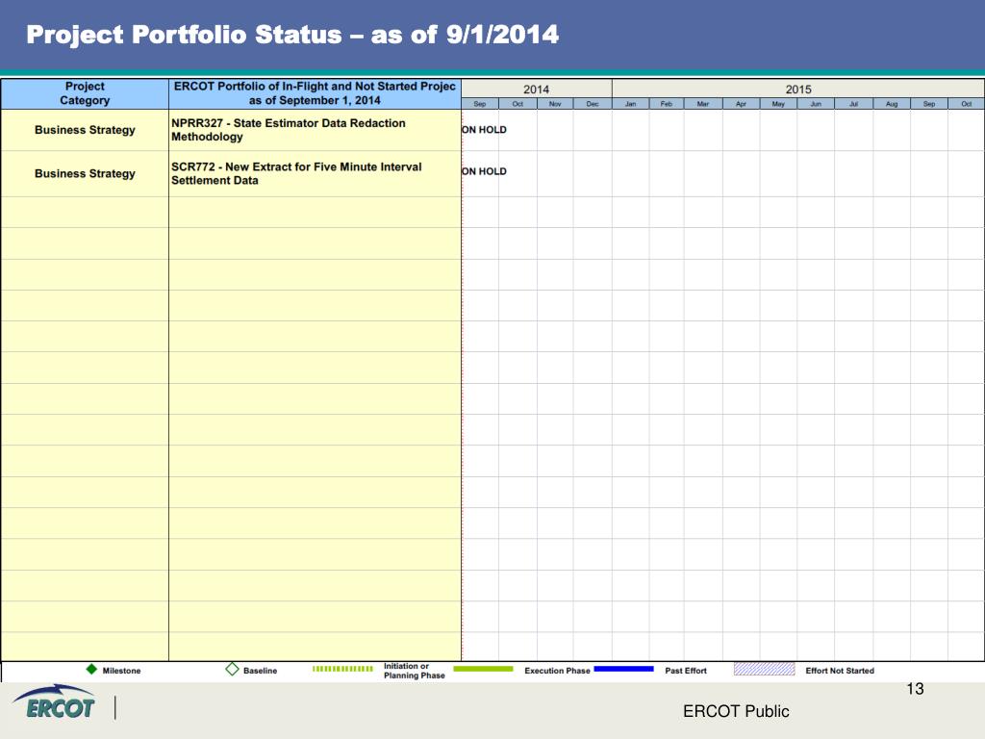Image resolution: width=985 pixels, height=739 pixels.
Task: Click the 2015 year header
Action: pyautogui.click(x=798, y=89)
